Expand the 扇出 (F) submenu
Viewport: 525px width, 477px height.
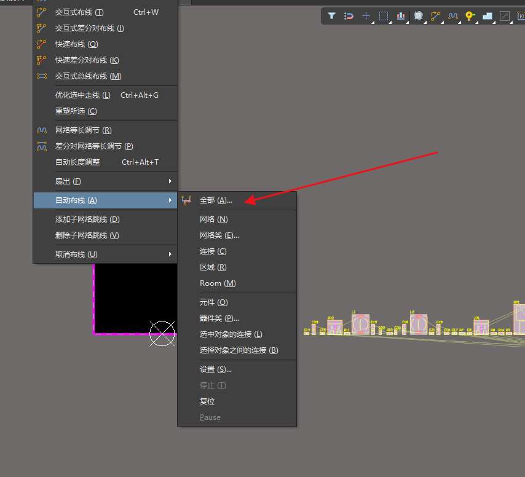105,181
